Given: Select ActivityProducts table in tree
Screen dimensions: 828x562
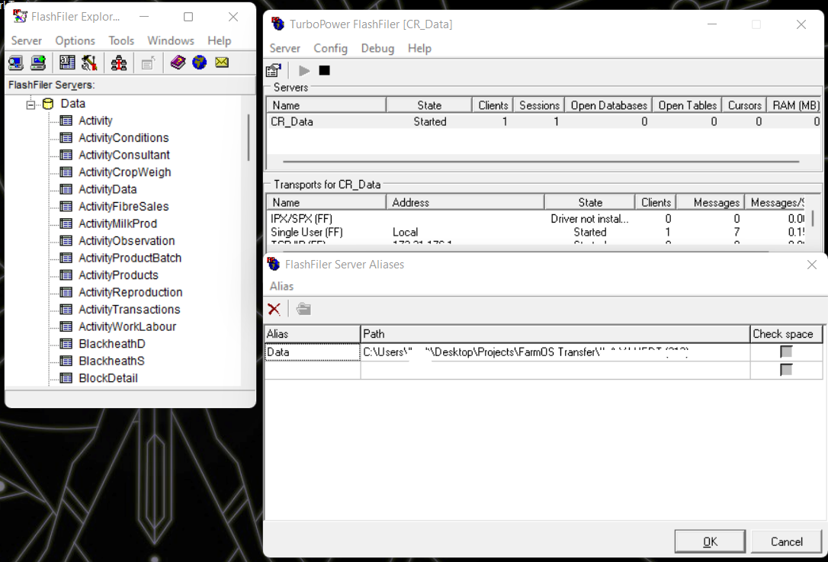Looking at the screenshot, I should click(x=118, y=275).
